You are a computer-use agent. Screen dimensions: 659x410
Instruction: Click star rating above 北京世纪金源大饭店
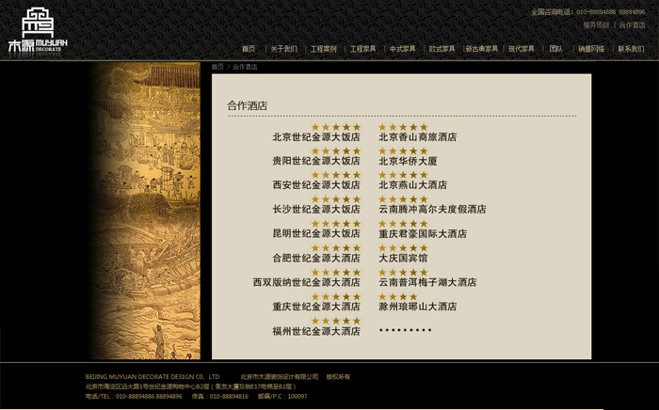click(336, 127)
